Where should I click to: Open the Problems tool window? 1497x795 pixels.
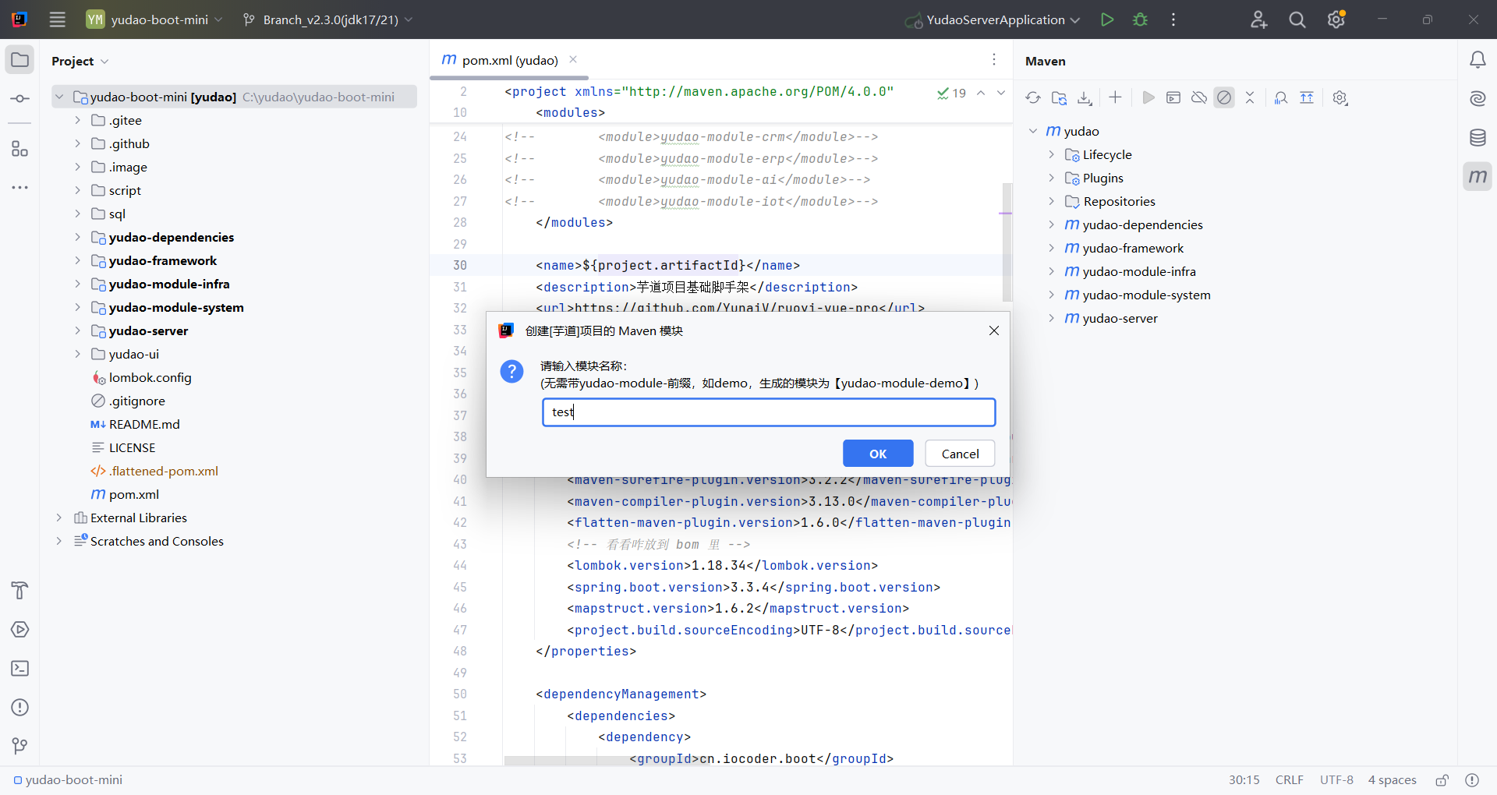[x=19, y=707]
